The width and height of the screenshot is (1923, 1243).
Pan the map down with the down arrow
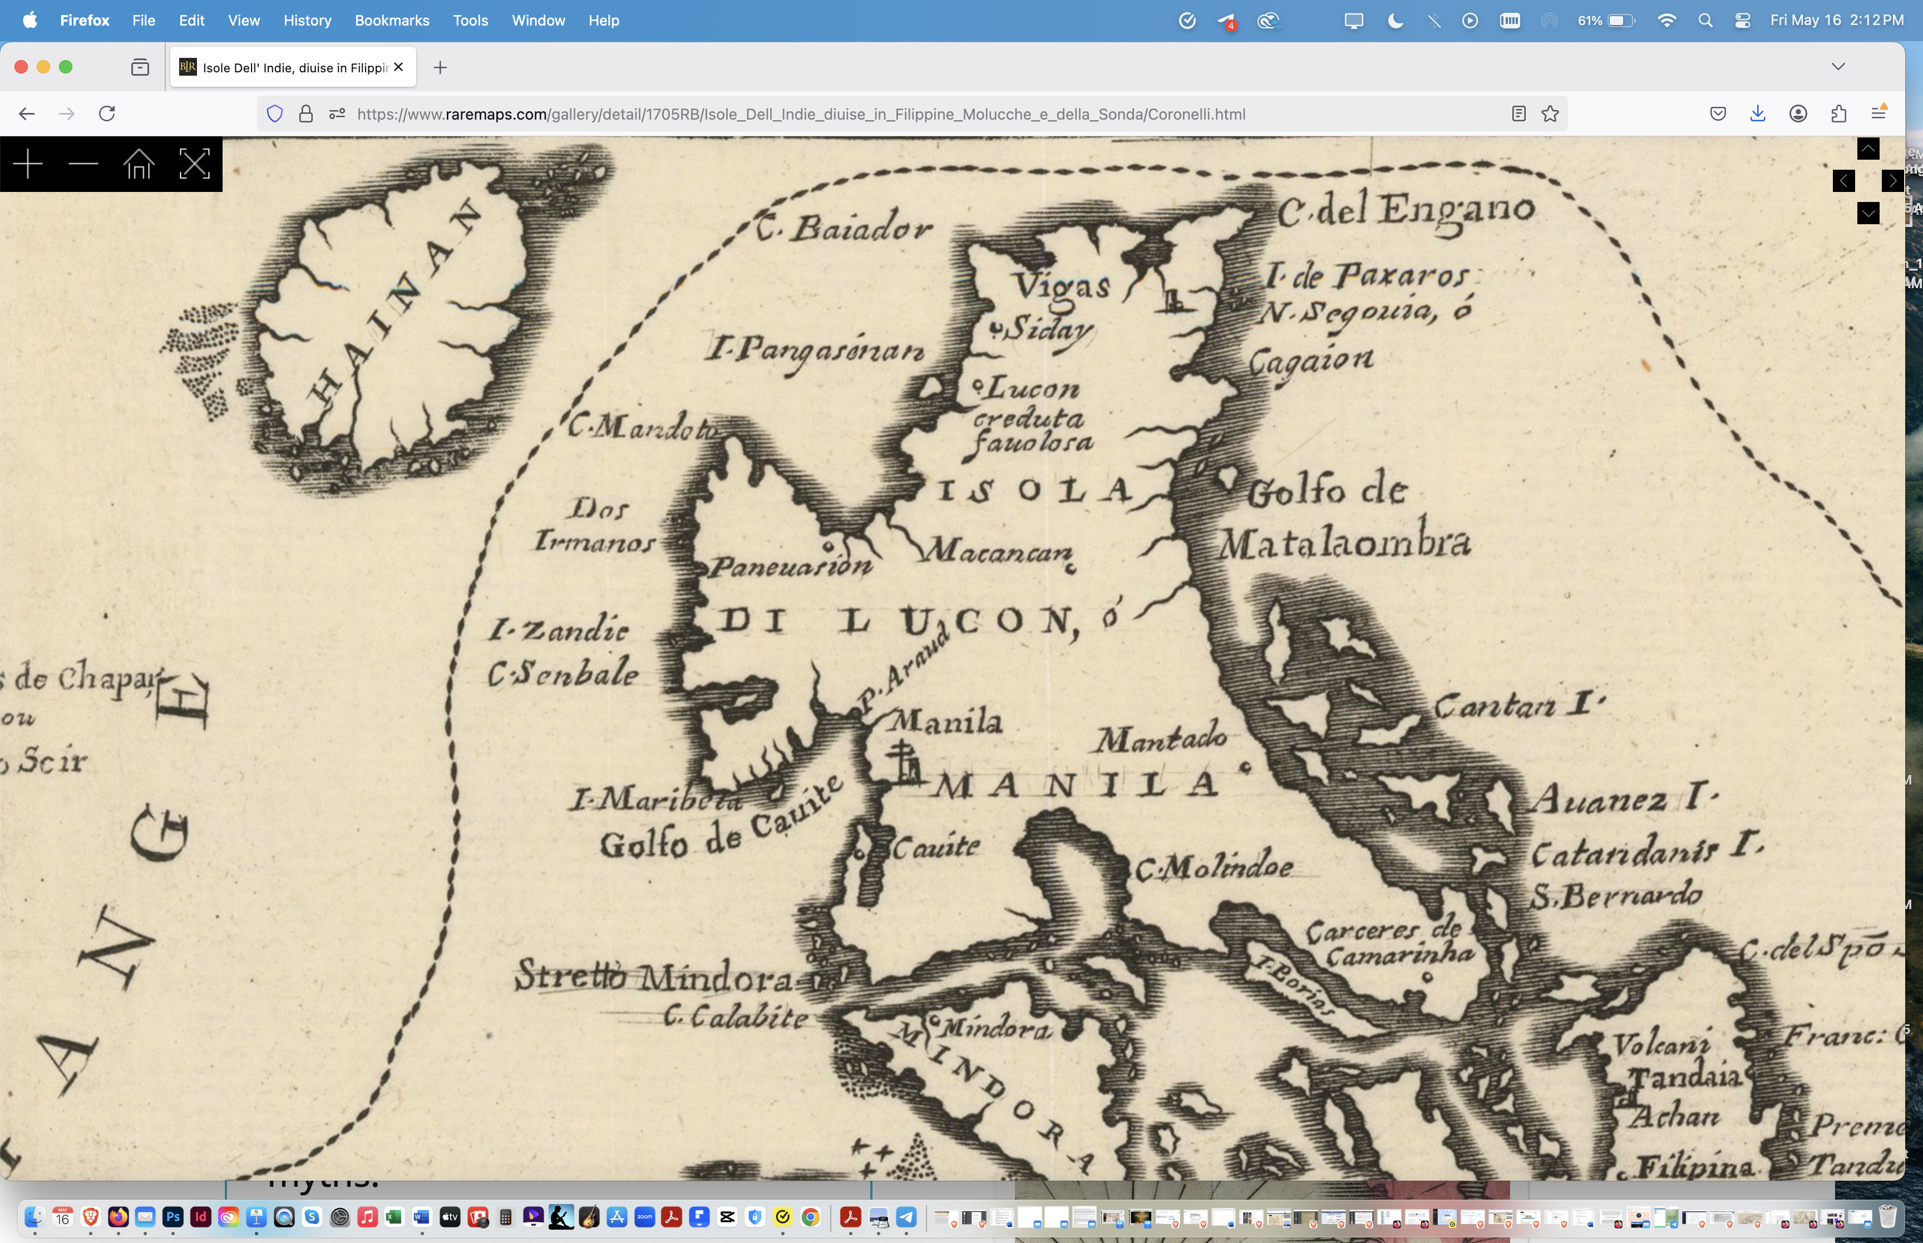1868,213
